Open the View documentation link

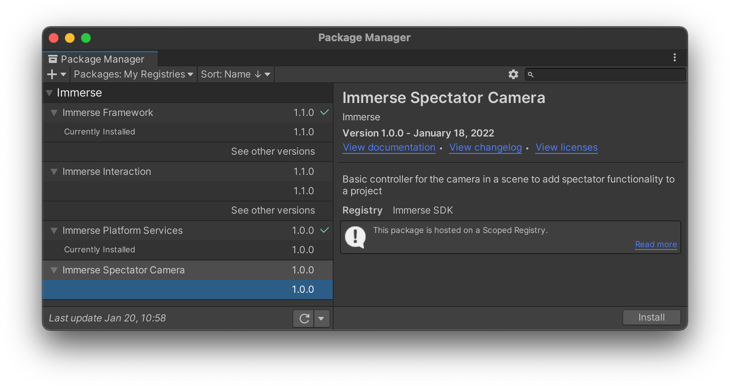[x=389, y=147]
